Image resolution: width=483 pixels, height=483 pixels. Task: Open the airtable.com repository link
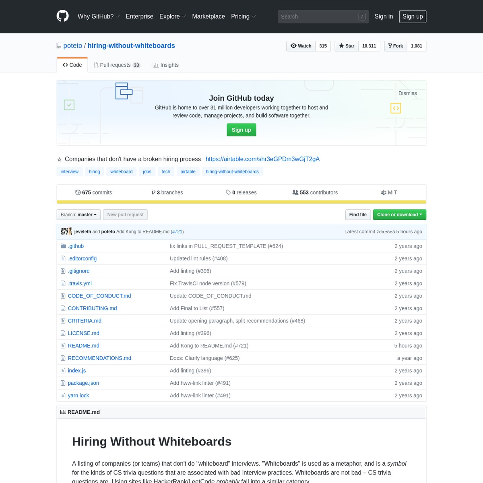click(262, 159)
